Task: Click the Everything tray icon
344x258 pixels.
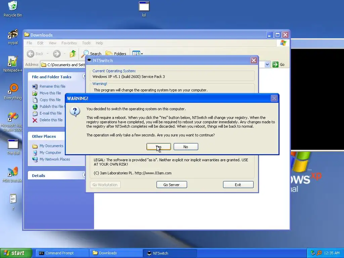Action: [319, 253]
